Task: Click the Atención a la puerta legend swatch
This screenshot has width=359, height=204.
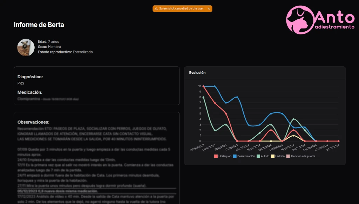Action: (288, 156)
